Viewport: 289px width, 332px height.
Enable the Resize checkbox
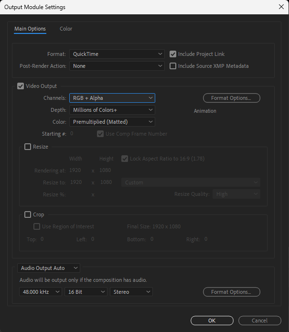pos(28,147)
